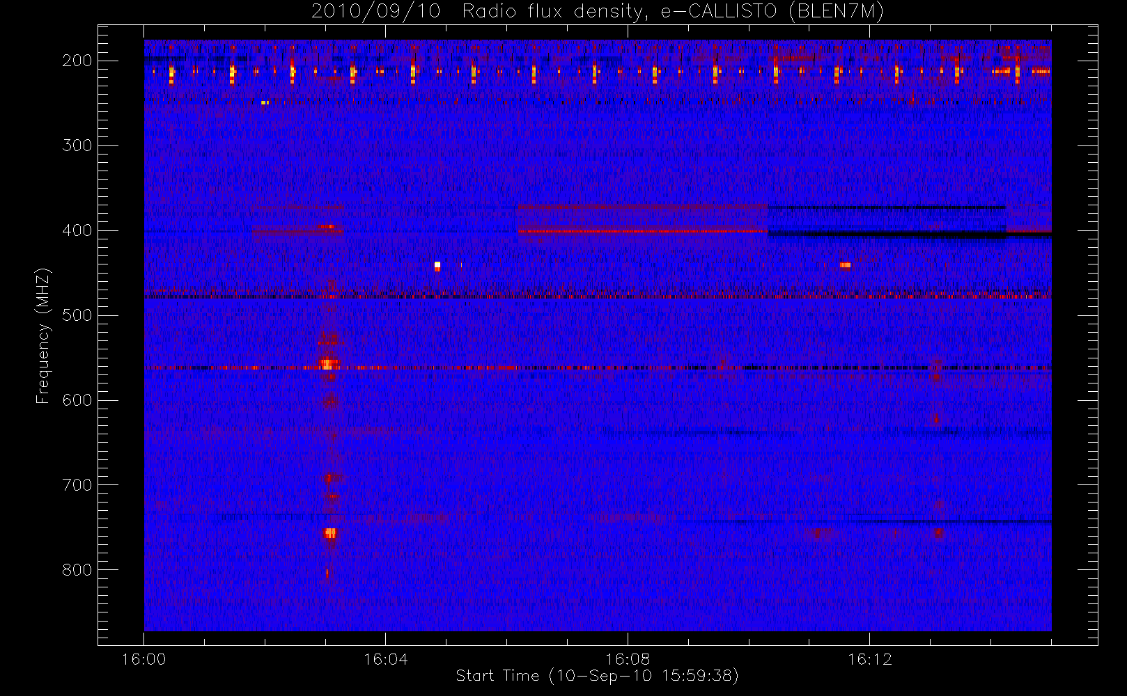Click the y-axis tick label "600"
The width and height of the screenshot is (1127, 696).
coord(77,400)
